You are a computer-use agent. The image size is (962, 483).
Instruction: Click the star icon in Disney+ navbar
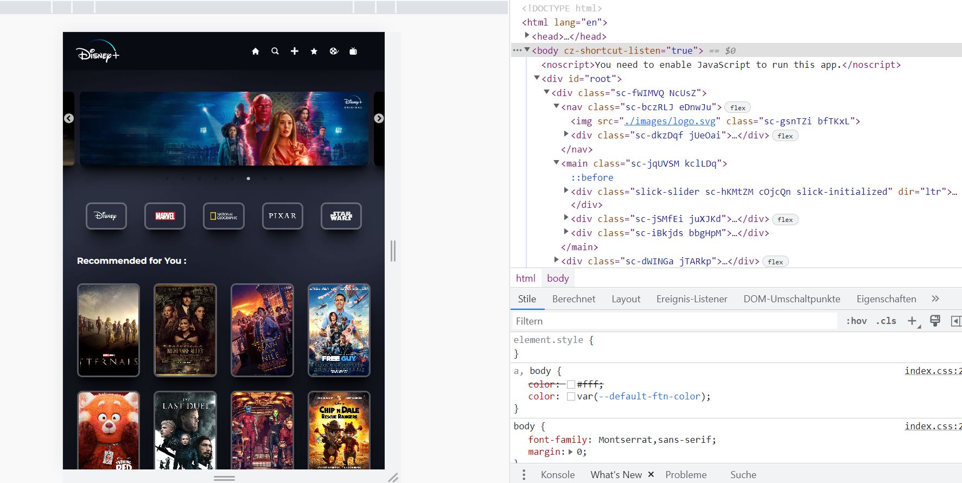pyautogui.click(x=314, y=51)
